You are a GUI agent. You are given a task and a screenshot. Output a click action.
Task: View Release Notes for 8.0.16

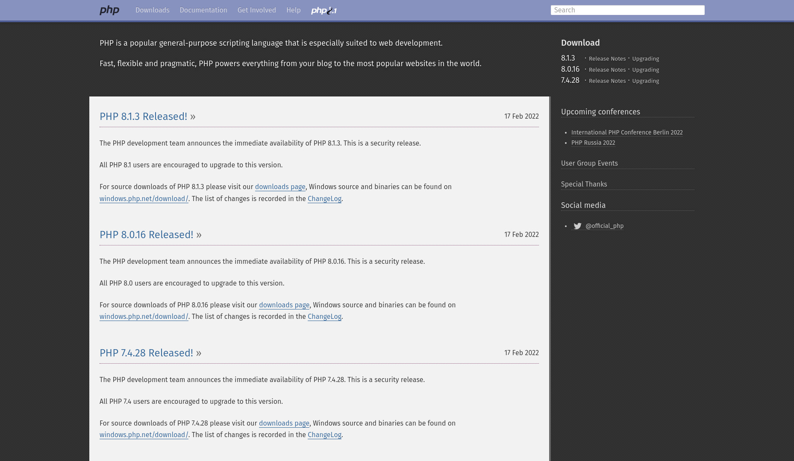pos(607,70)
